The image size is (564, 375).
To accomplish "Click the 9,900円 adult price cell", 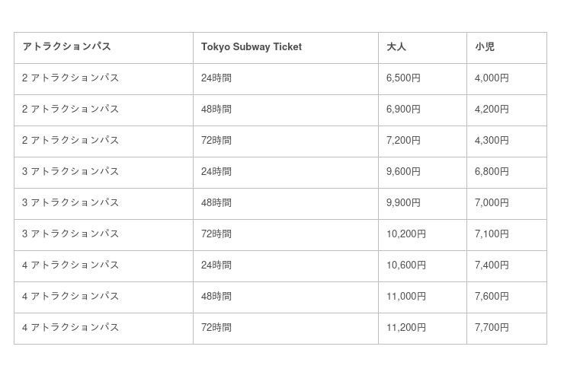I will coord(403,203).
